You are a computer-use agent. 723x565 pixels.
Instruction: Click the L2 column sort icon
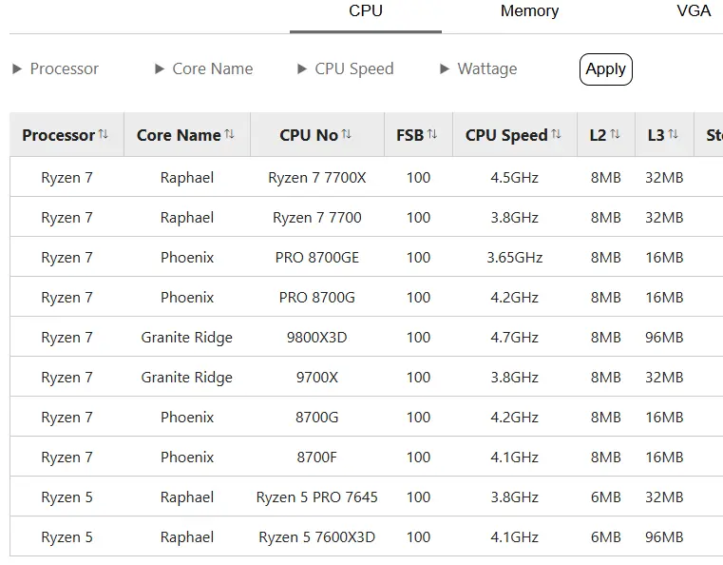(615, 134)
